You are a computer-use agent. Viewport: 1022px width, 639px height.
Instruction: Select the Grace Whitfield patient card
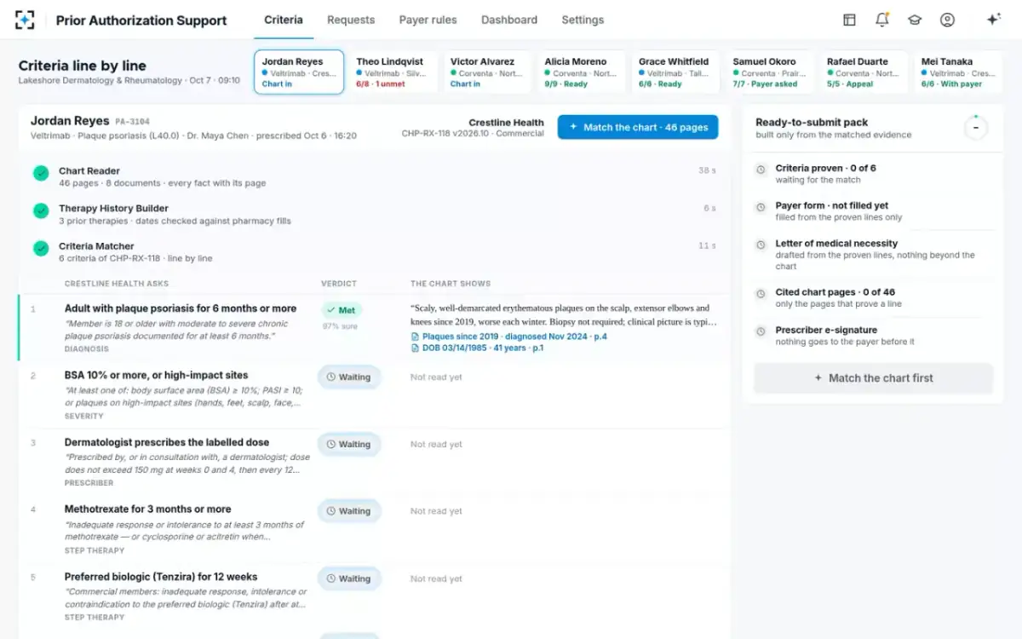tap(675, 72)
